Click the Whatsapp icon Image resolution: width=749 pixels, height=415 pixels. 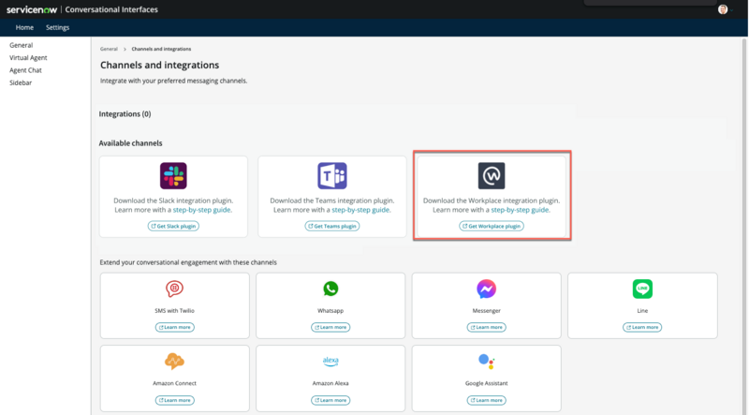pos(330,289)
